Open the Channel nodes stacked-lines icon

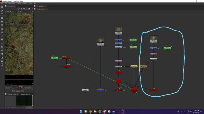coord(2,18)
